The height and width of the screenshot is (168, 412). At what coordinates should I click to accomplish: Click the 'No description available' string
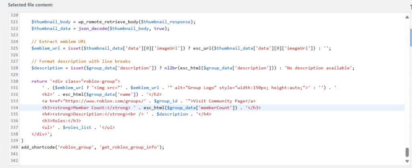(319, 68)
